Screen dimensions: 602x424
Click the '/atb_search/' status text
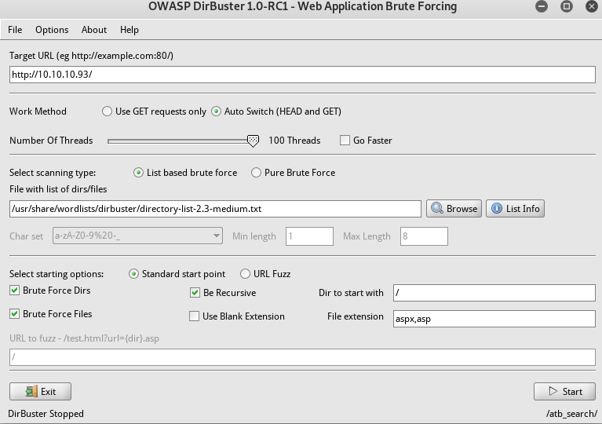[x=571, y=414]
